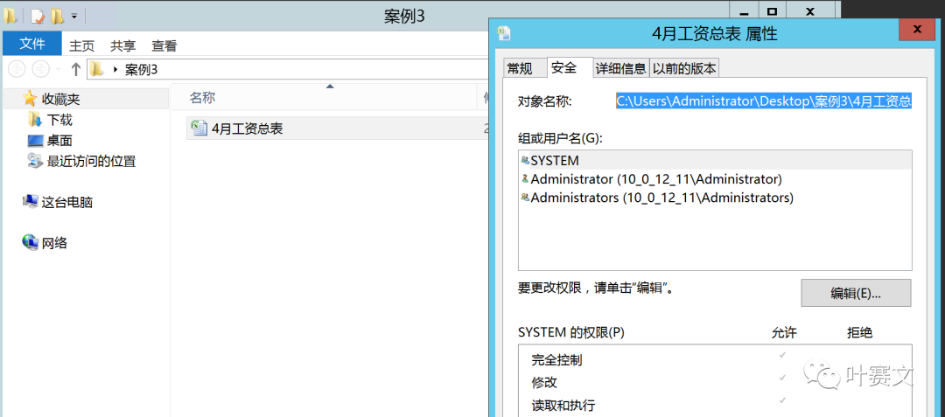Click the SYSTEM group icon
Screen dimensions: 945x417
tap(525, 161)
